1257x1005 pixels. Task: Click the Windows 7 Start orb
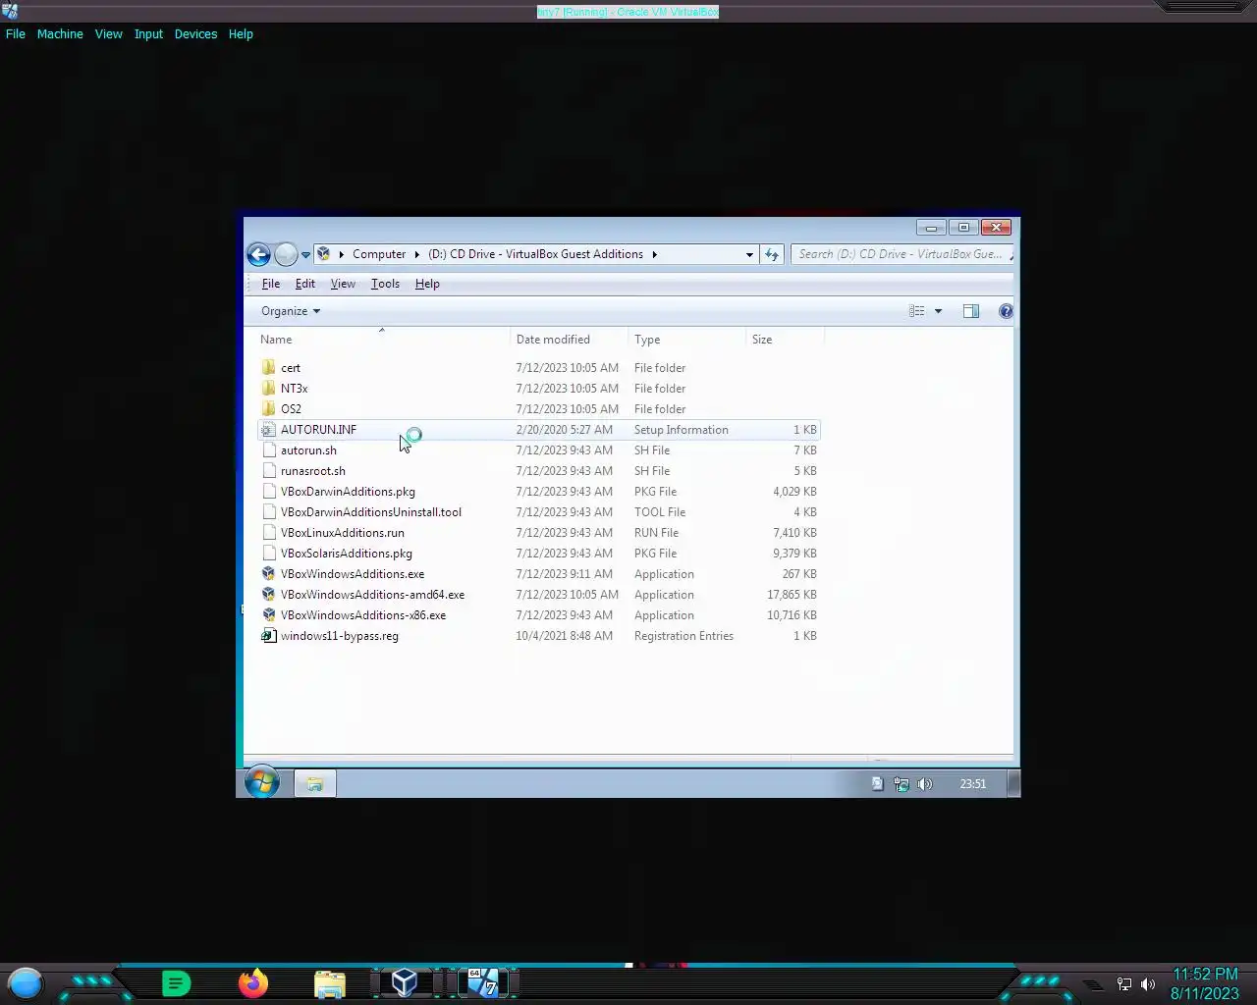pyautogui.click(x=262, y=783)
